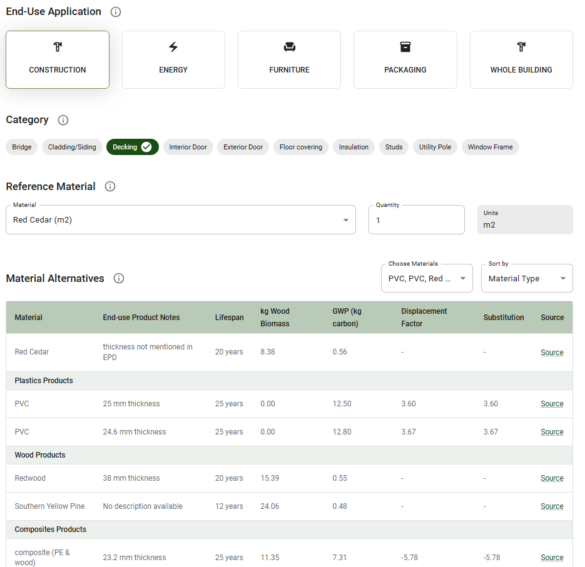
Task: Enable the Window Frame category
Action: 491,147
